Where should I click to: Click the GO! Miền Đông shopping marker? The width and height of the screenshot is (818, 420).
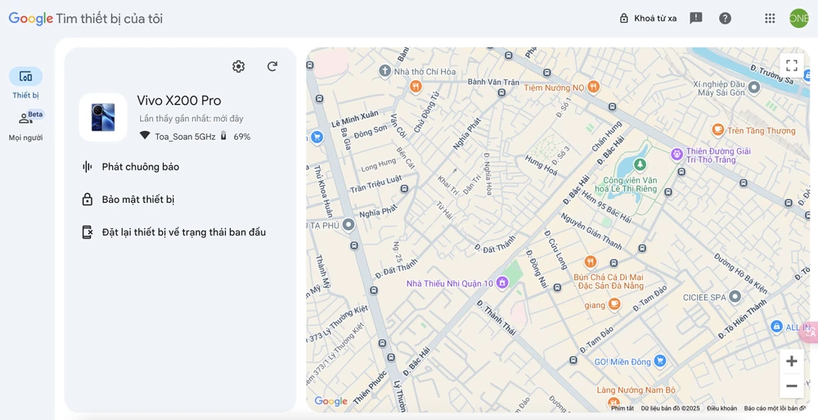click(660, 360)
